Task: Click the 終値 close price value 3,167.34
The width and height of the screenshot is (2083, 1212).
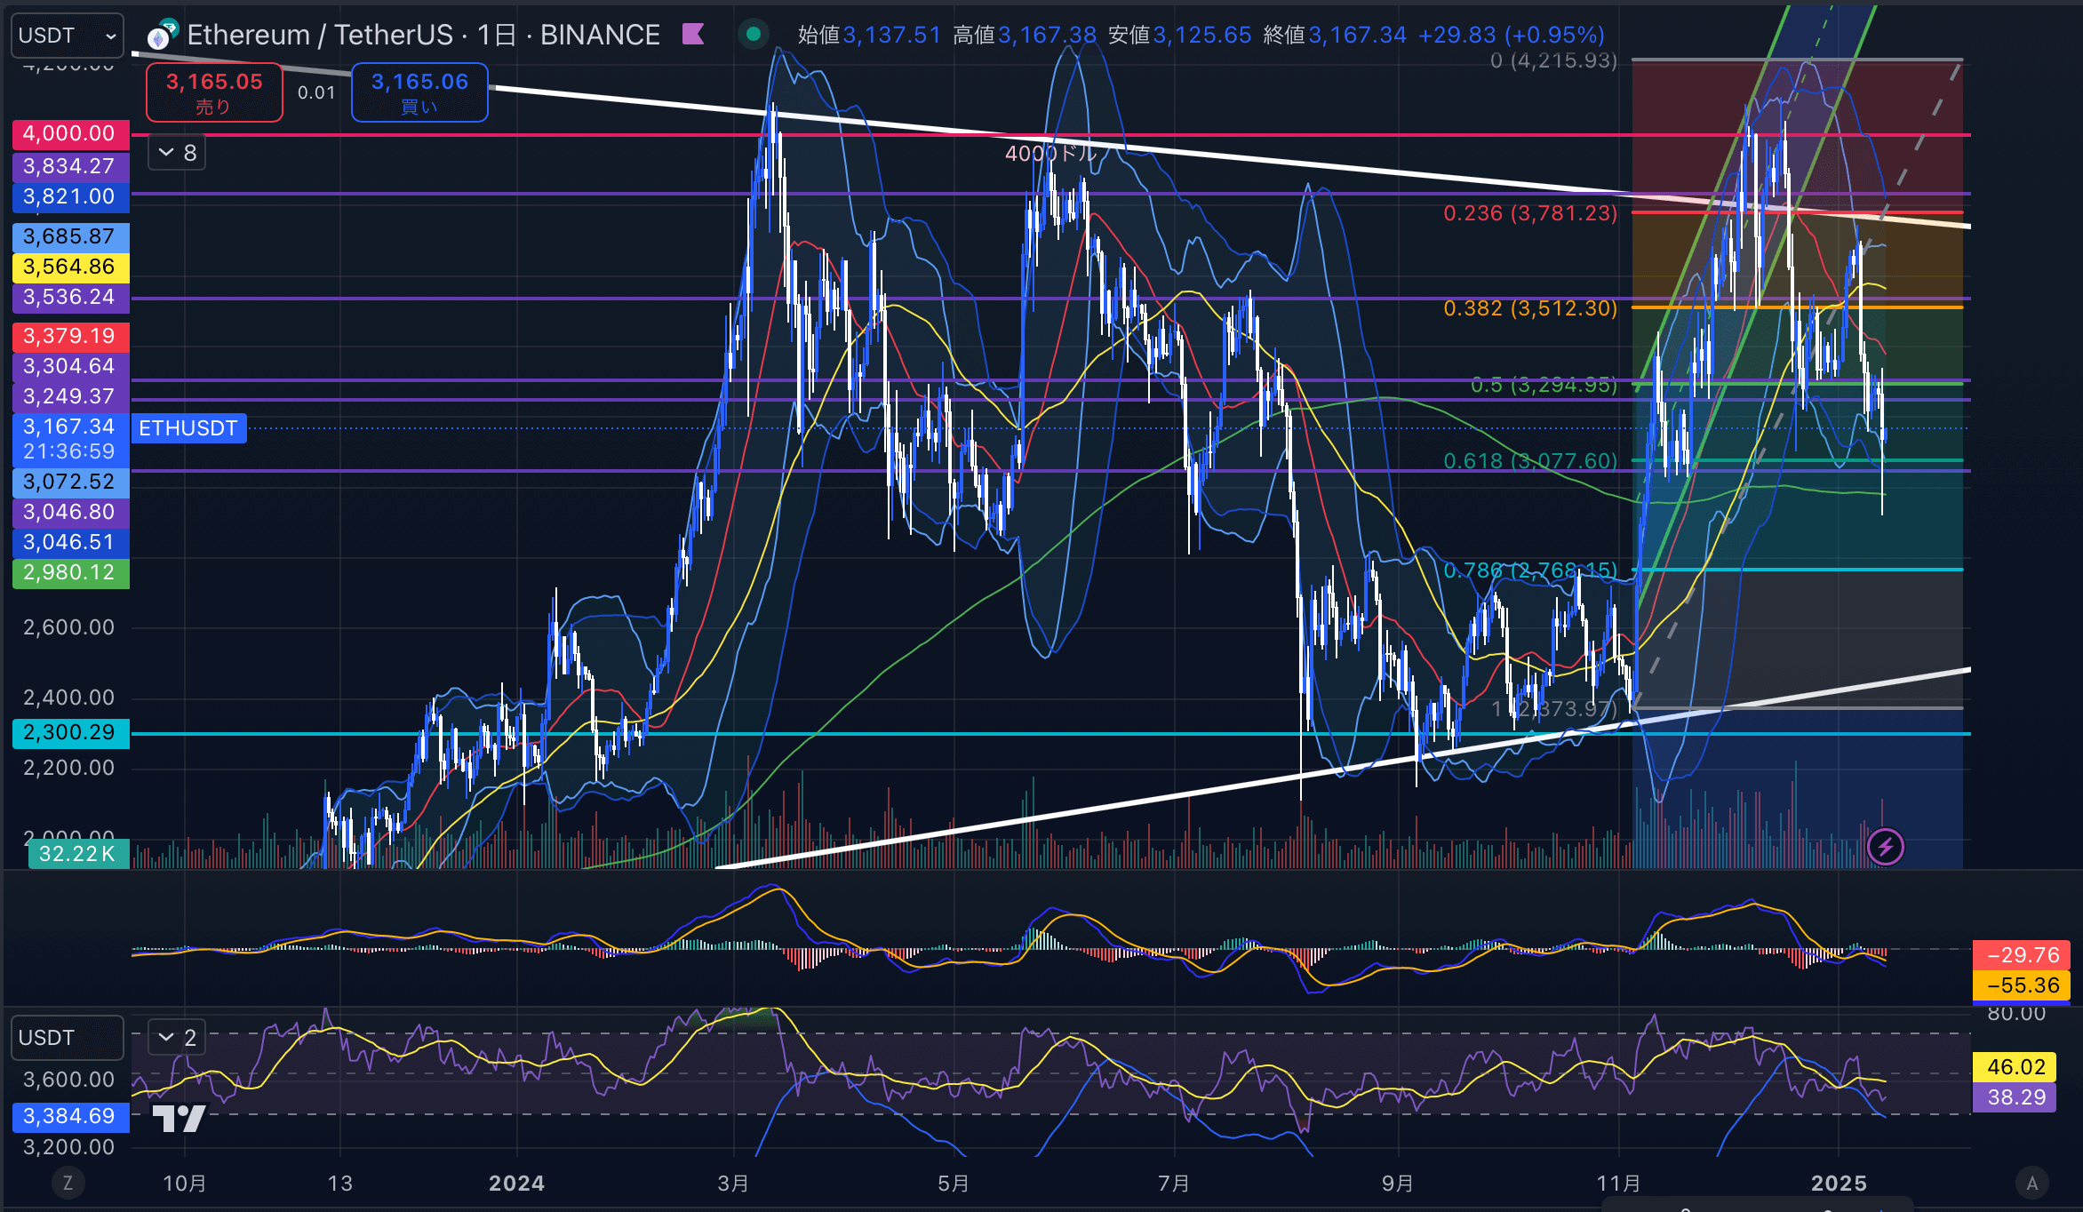Action: click(x=1357, y=35)
